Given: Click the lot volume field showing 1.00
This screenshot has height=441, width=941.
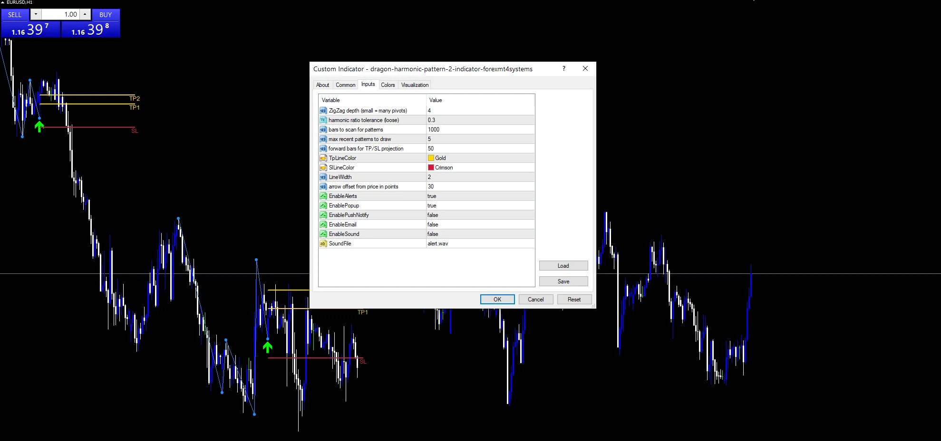Looking at the screenshot, I should coord(60,14).
